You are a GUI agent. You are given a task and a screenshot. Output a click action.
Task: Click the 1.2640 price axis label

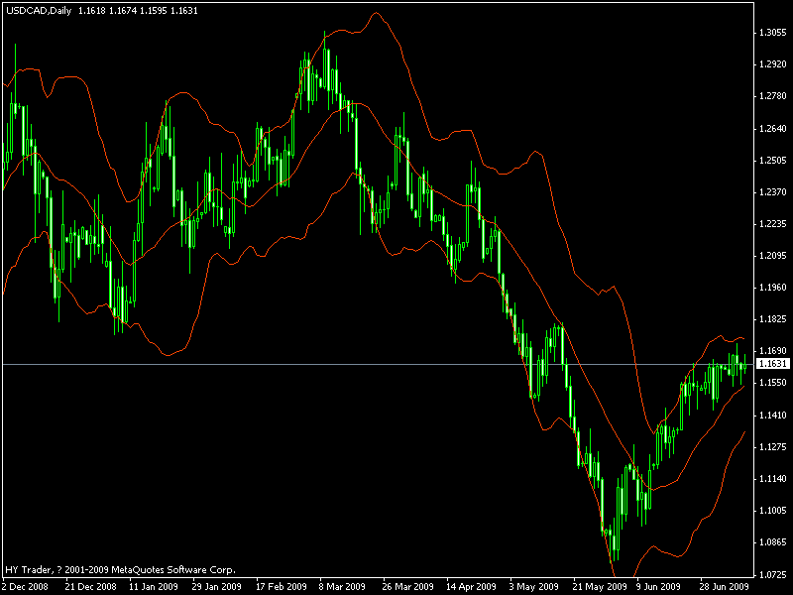pyautogui.click(x=773, y=129)
